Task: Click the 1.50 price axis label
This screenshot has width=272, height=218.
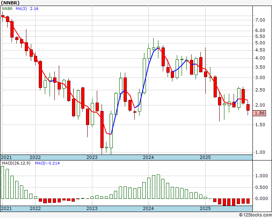Action: (260, 125)
